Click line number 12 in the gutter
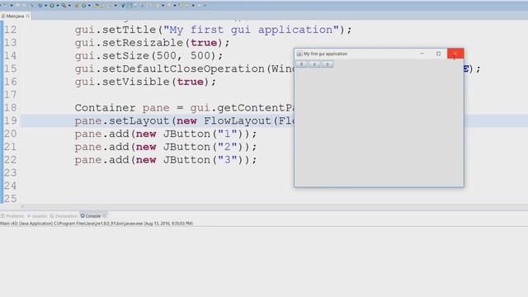This screenshot has width=528, height=297. 11,30
